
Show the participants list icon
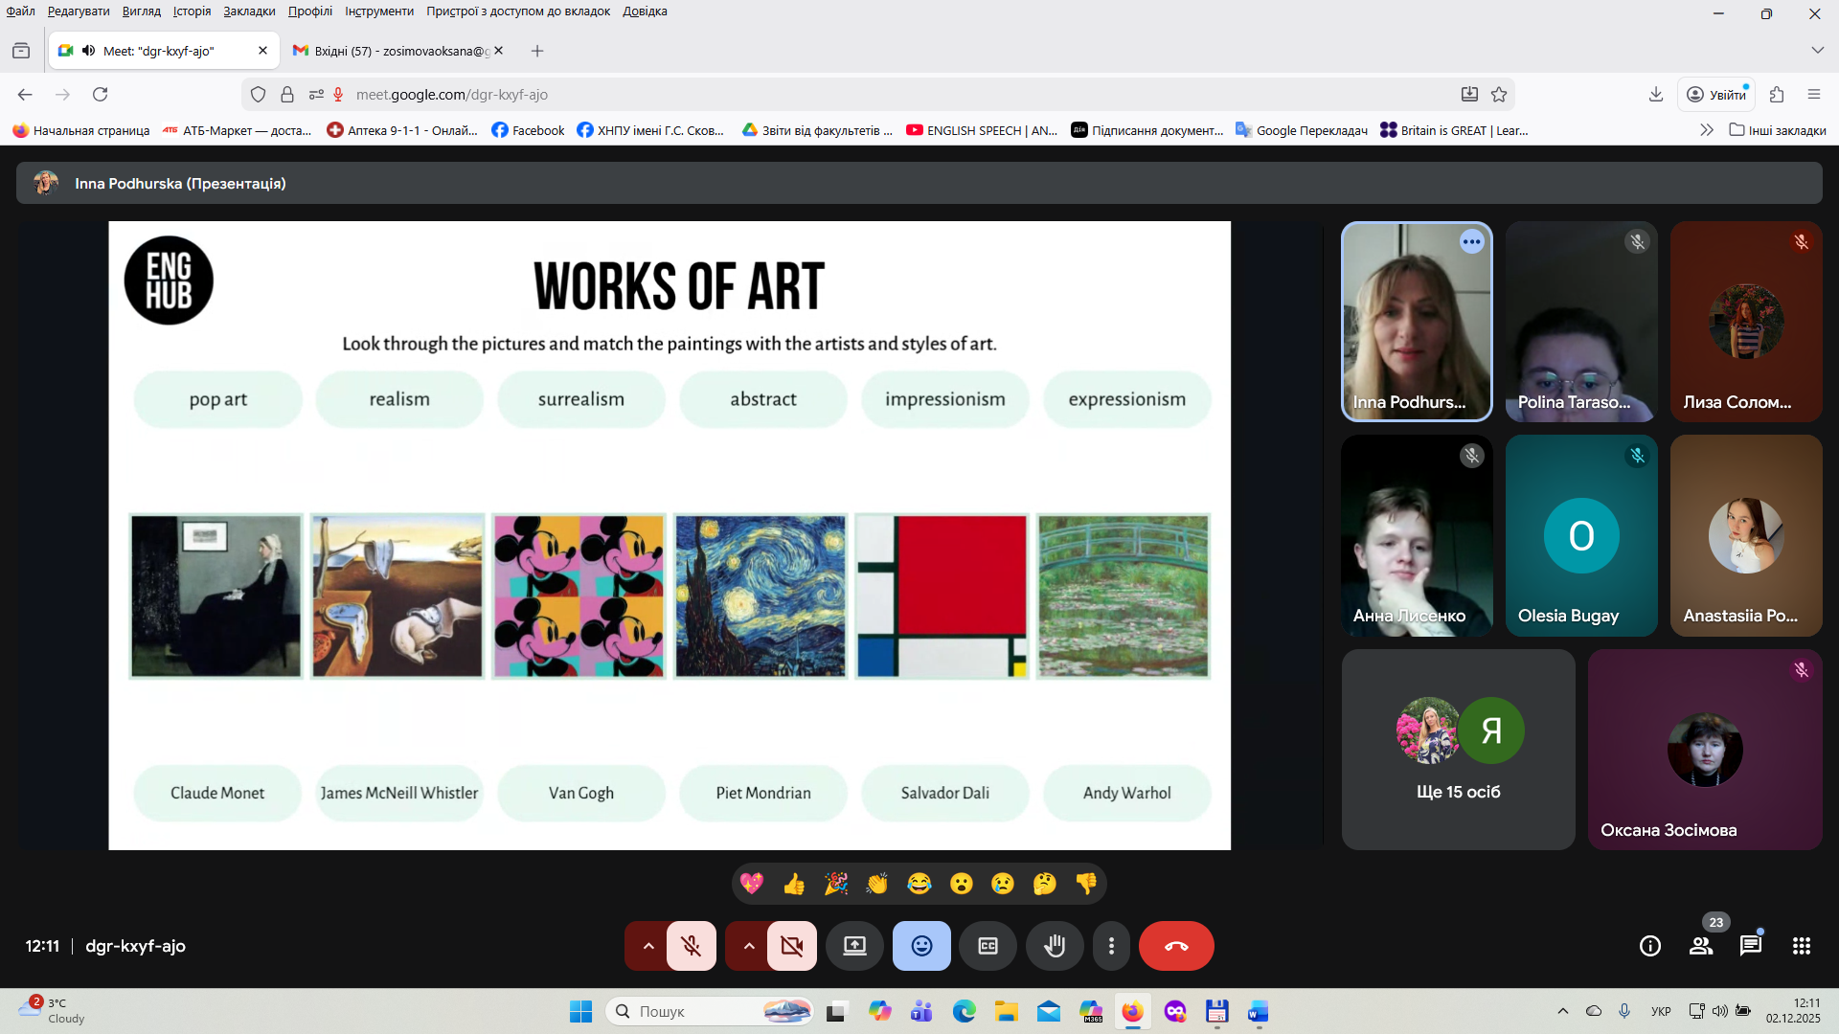point(1701,946)
